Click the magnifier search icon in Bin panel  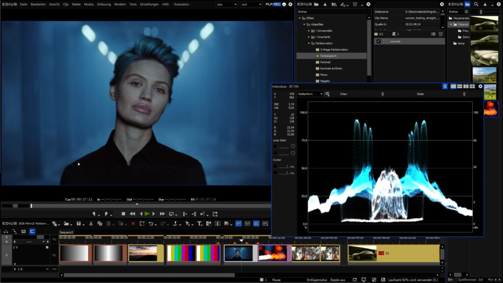coord(476,4)
